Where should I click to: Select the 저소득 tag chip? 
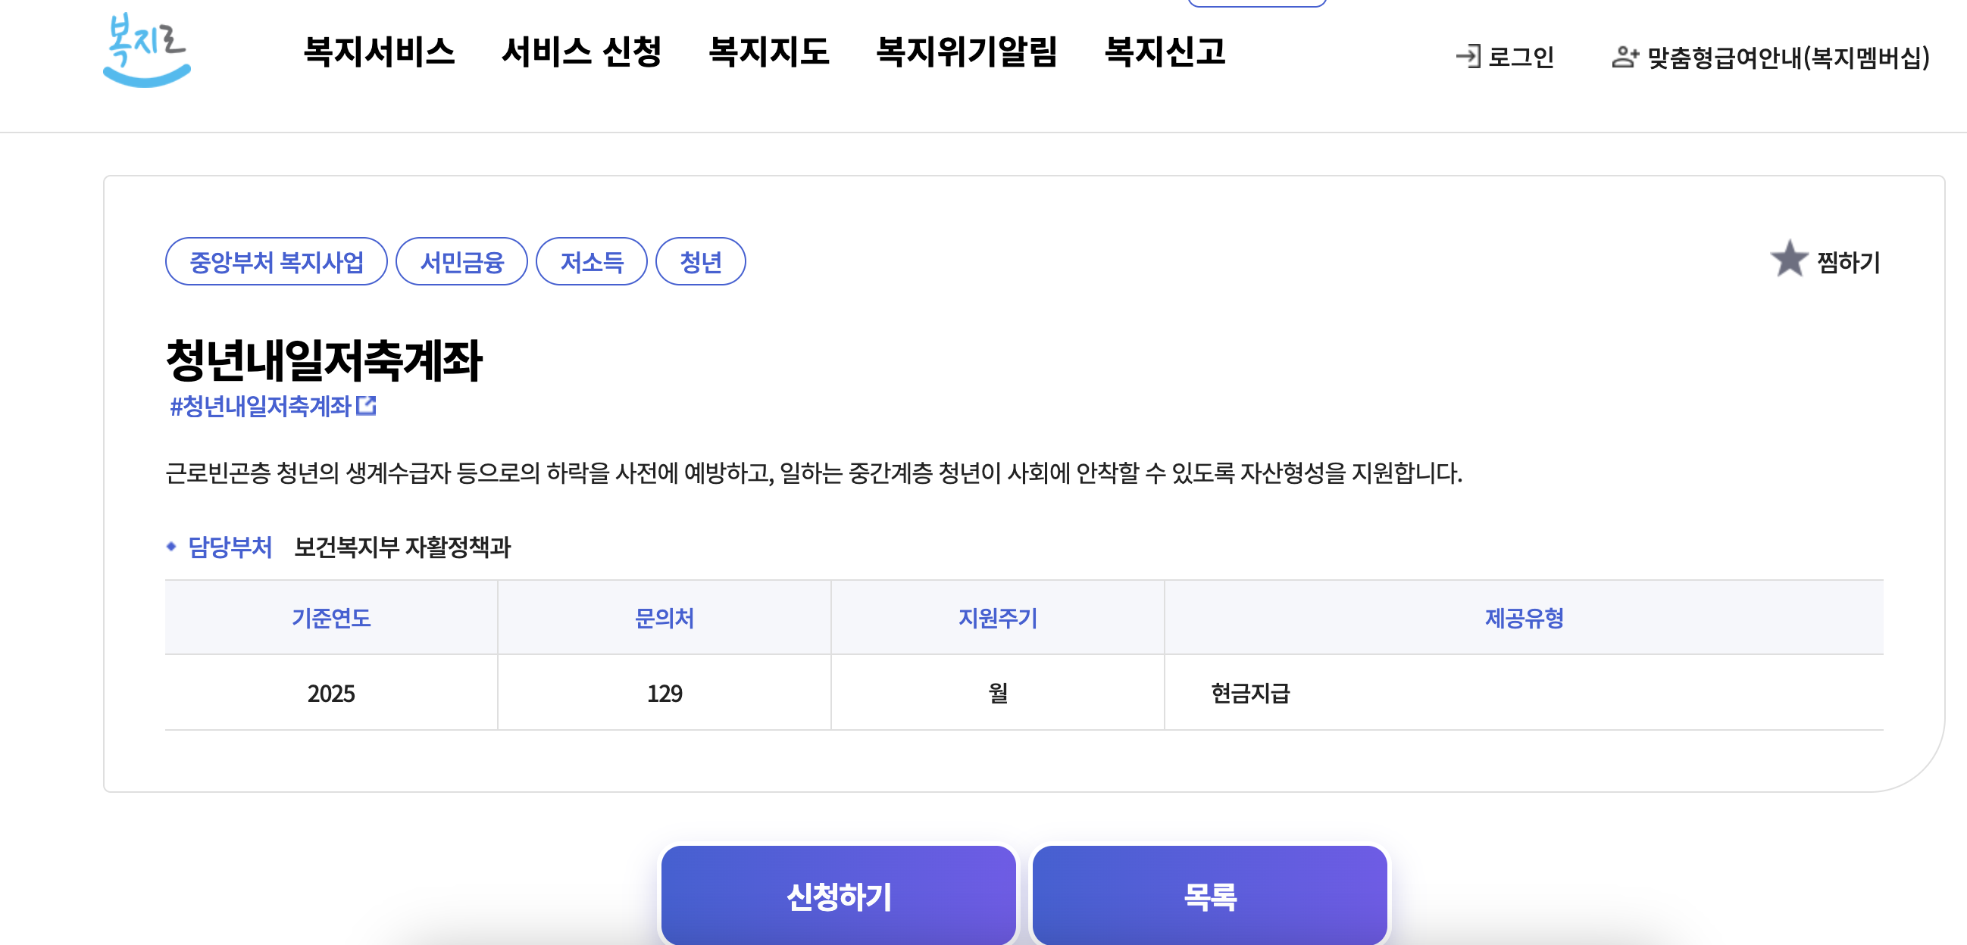pos(592,261)
